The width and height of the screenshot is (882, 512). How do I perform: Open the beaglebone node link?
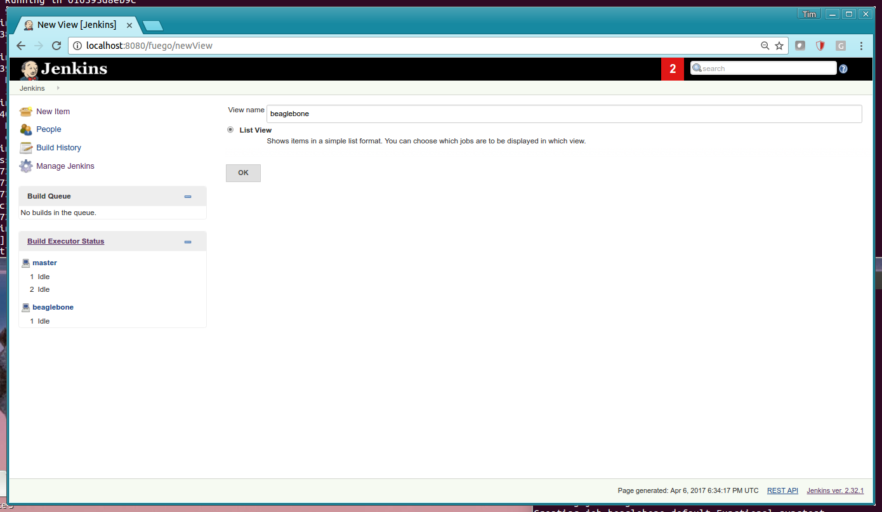coord(53,307)
